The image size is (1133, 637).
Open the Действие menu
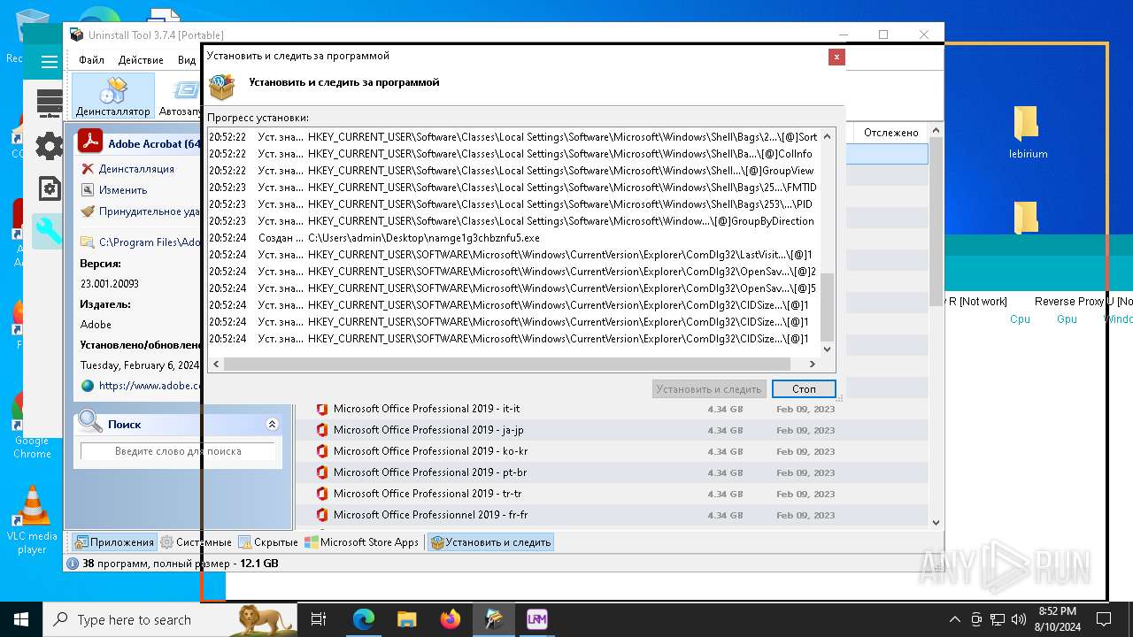point(141,60)
